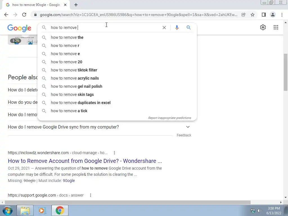Open the video thumbnail showing 1:25
Viewport: 288px width, 216px height.
coord(22,40)
